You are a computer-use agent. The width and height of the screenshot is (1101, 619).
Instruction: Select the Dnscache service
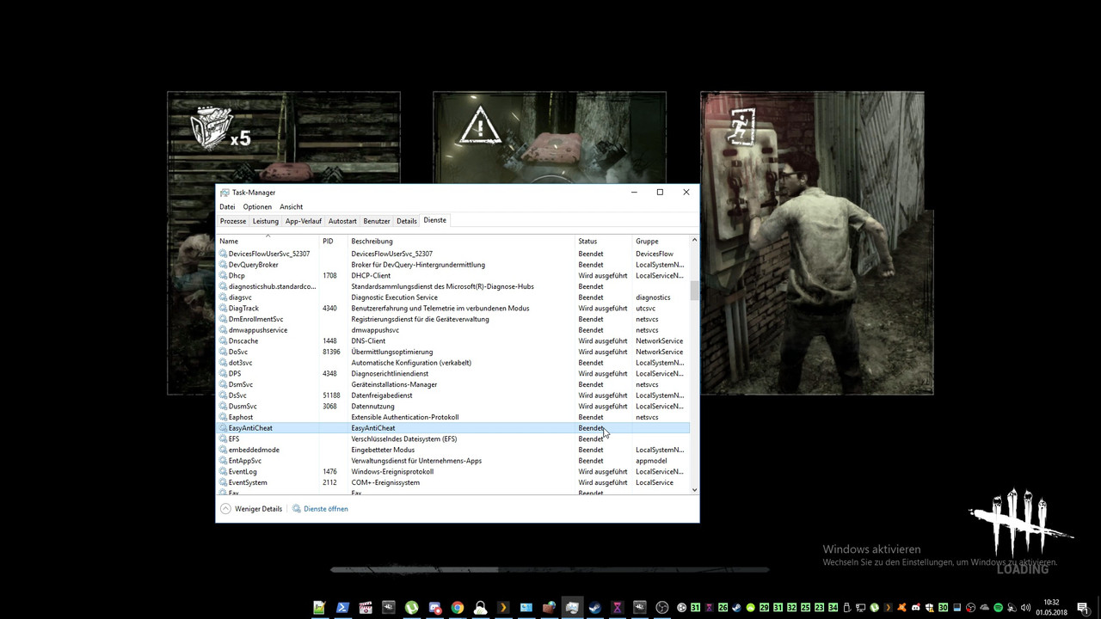(x=452, y=341)
